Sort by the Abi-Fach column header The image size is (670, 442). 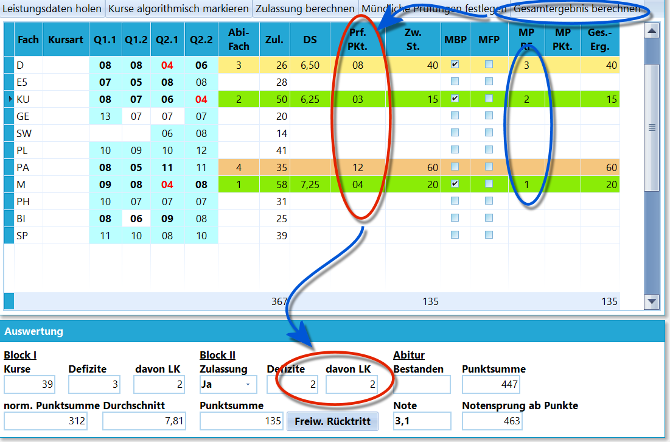(239, 40)
